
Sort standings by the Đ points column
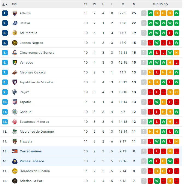pos(134,4)
